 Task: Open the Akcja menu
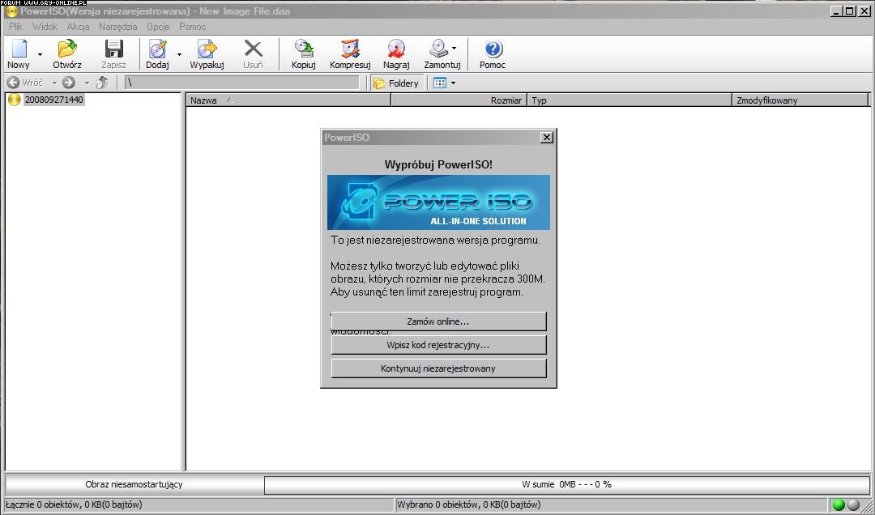[78, 26]
